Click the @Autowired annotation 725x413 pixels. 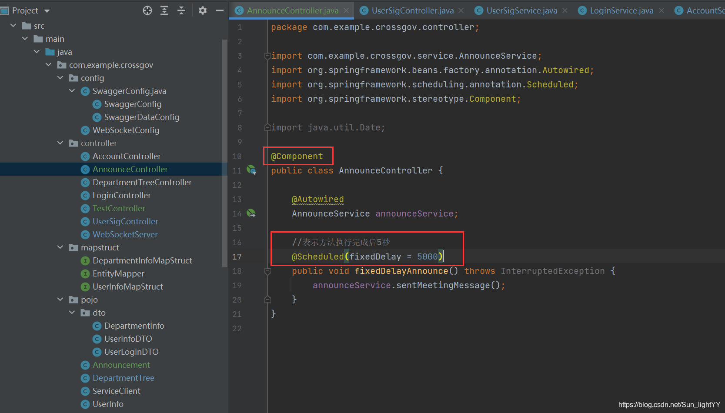point(317,199)
